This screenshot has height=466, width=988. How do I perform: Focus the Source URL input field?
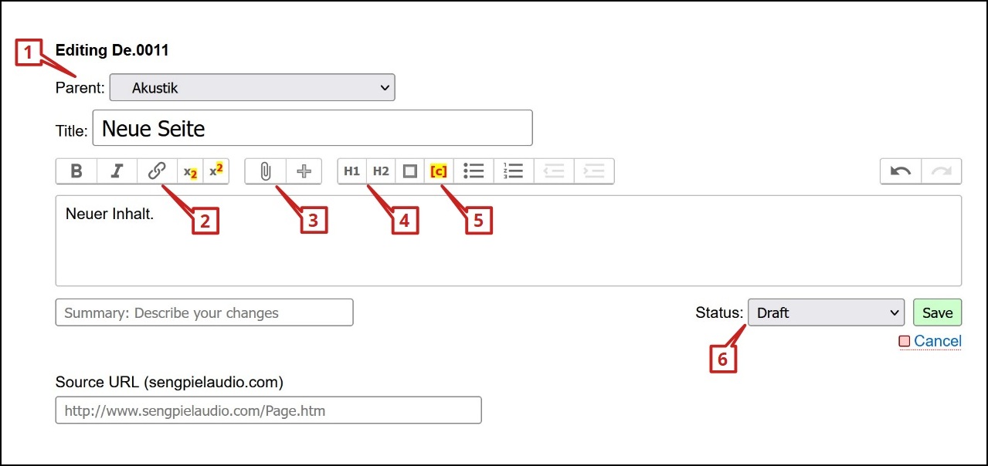pos(268,410)
